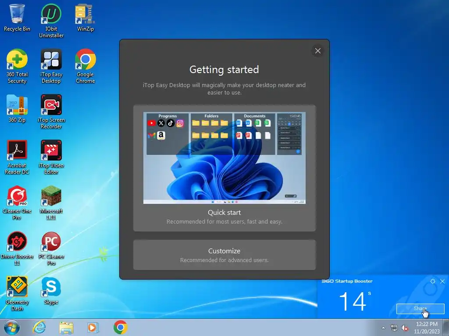This screenshot has width=449, height=336.
Task: Click 'Recommended for advanced users.' text
Action: pos(224,260)
